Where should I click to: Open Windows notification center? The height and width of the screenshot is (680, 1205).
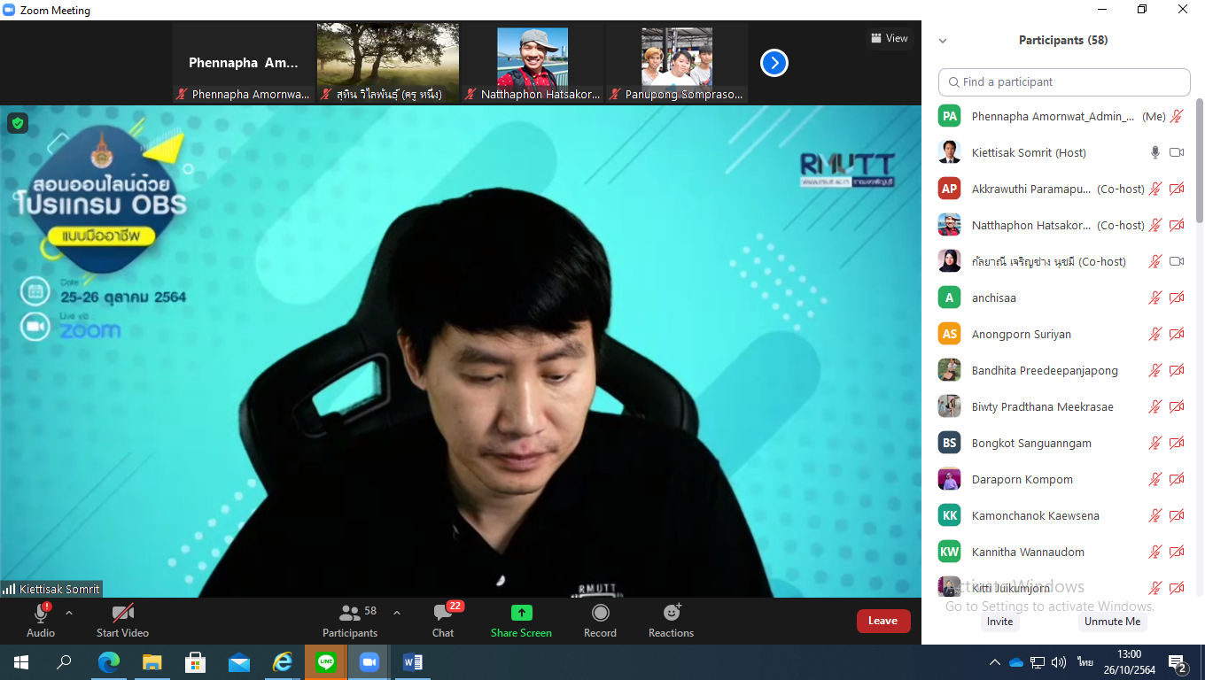1178,662
